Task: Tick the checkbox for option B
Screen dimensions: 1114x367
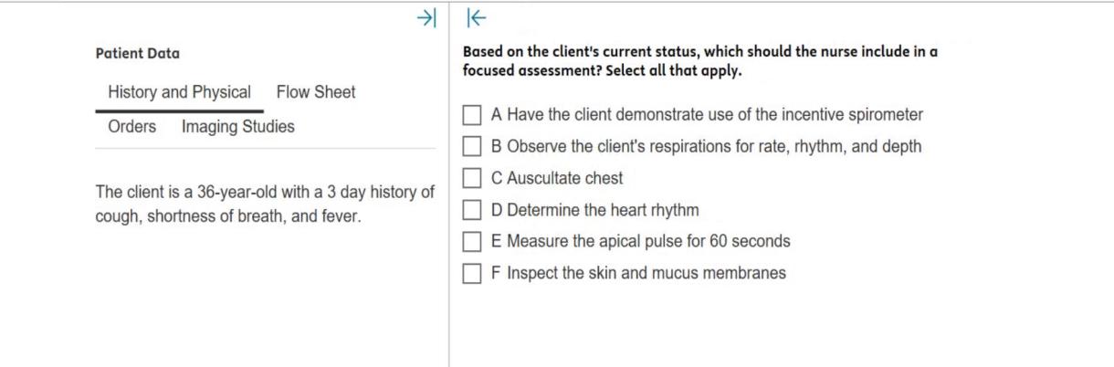Action: 472,147
